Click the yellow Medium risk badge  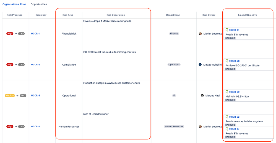10,96
